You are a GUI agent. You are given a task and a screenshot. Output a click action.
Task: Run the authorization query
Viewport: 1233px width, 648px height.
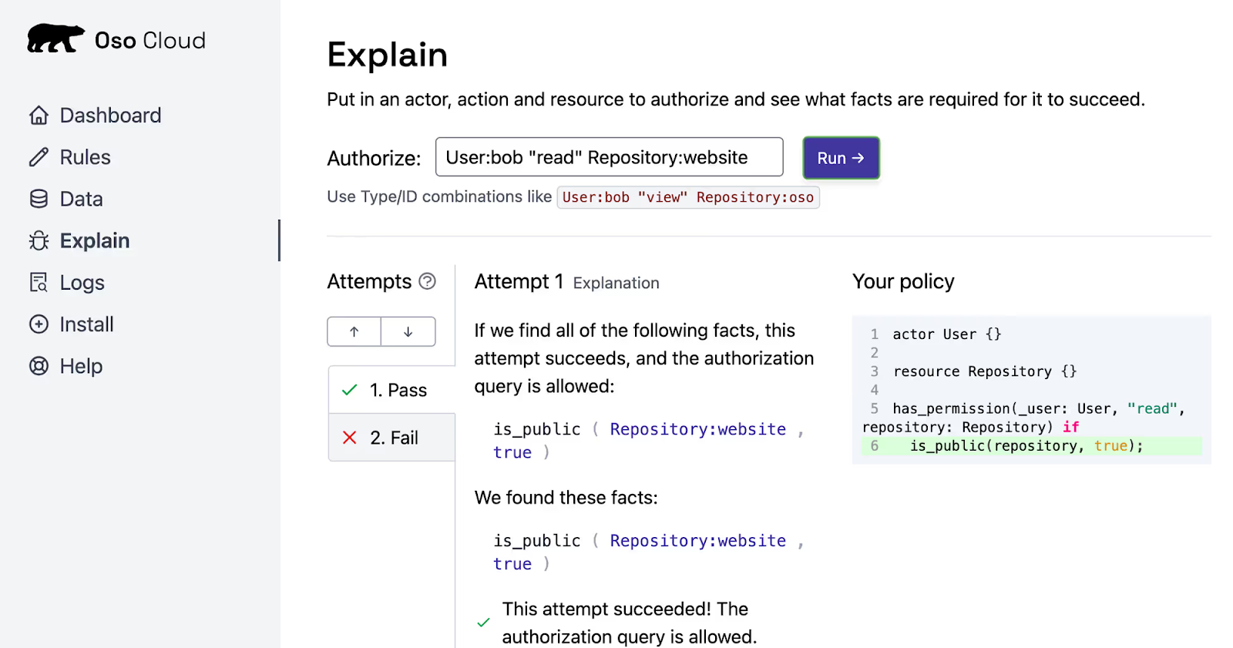click(841, 158)
